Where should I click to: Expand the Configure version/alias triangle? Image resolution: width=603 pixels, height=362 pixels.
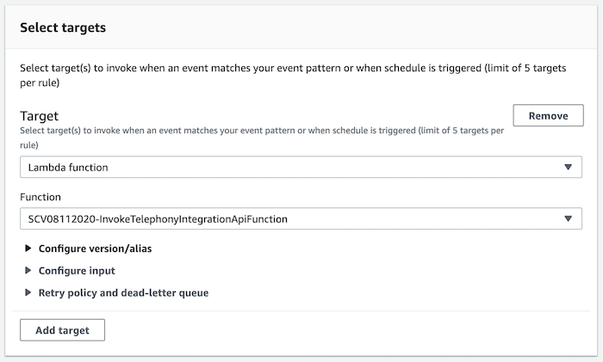(x=28, y=248)
